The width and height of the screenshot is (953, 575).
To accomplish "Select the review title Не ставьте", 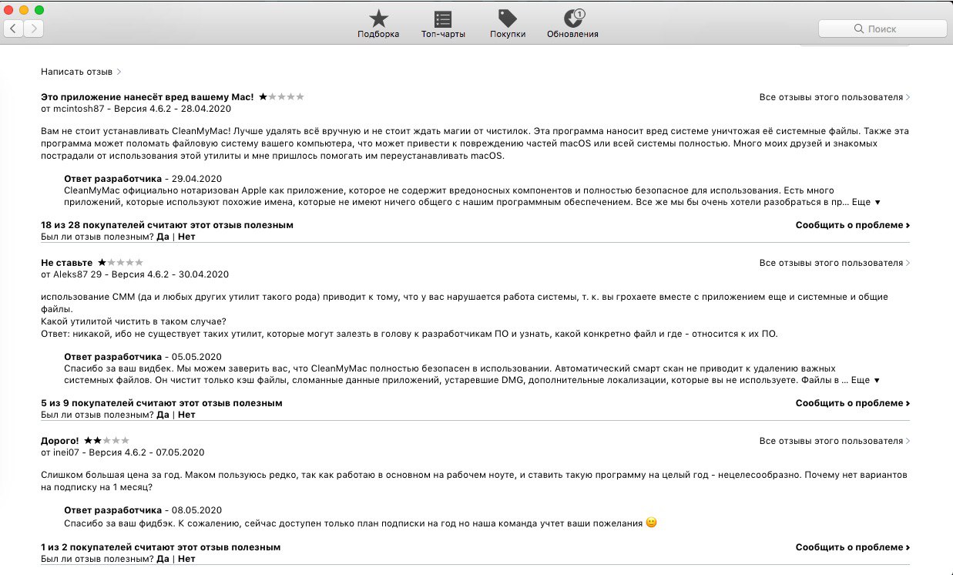I will click(66, 263).
